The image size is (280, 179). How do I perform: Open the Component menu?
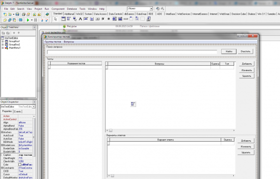tap(58, 9)
